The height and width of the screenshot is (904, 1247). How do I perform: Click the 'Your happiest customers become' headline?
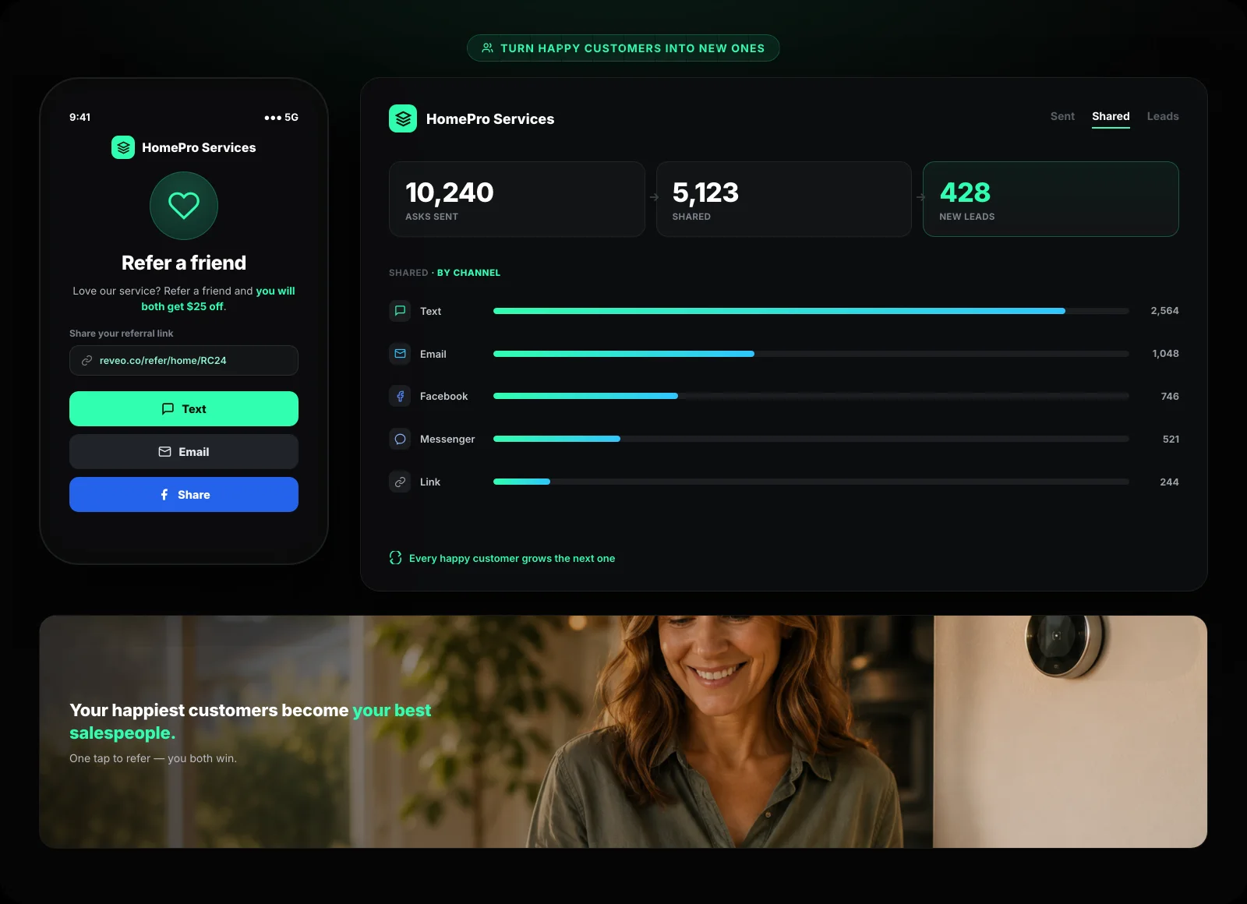[209, 710]
